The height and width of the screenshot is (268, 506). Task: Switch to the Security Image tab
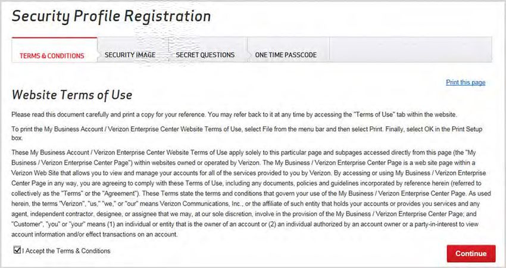(x=130, y=55)
